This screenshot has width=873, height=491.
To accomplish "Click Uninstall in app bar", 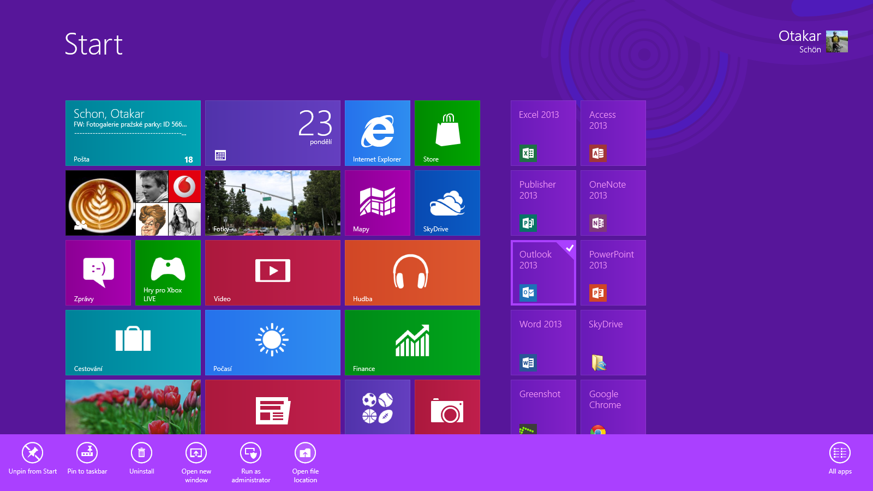I will (142, 459).
